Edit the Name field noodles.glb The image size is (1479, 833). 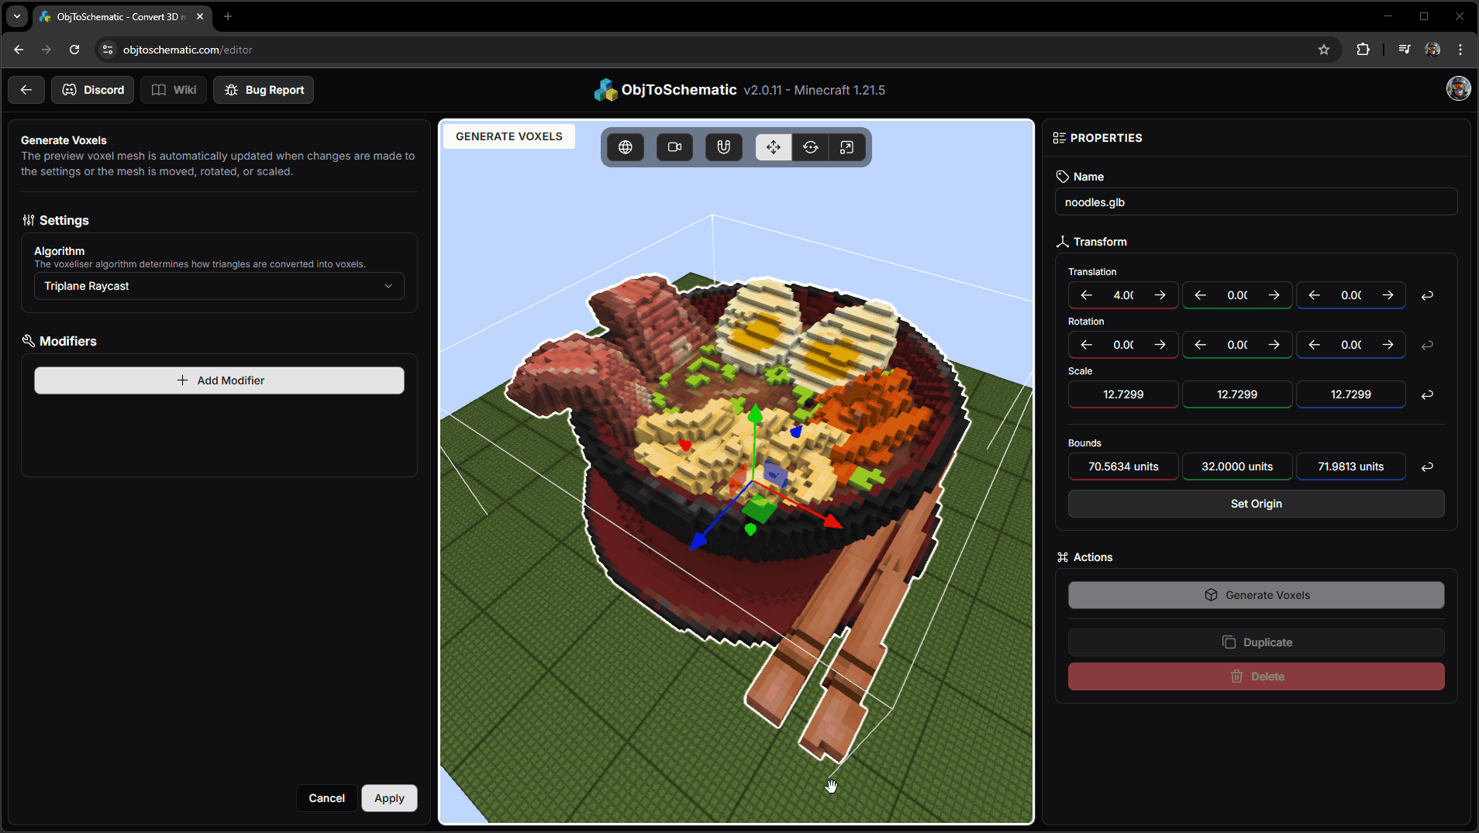click(x=1256, y=202)
